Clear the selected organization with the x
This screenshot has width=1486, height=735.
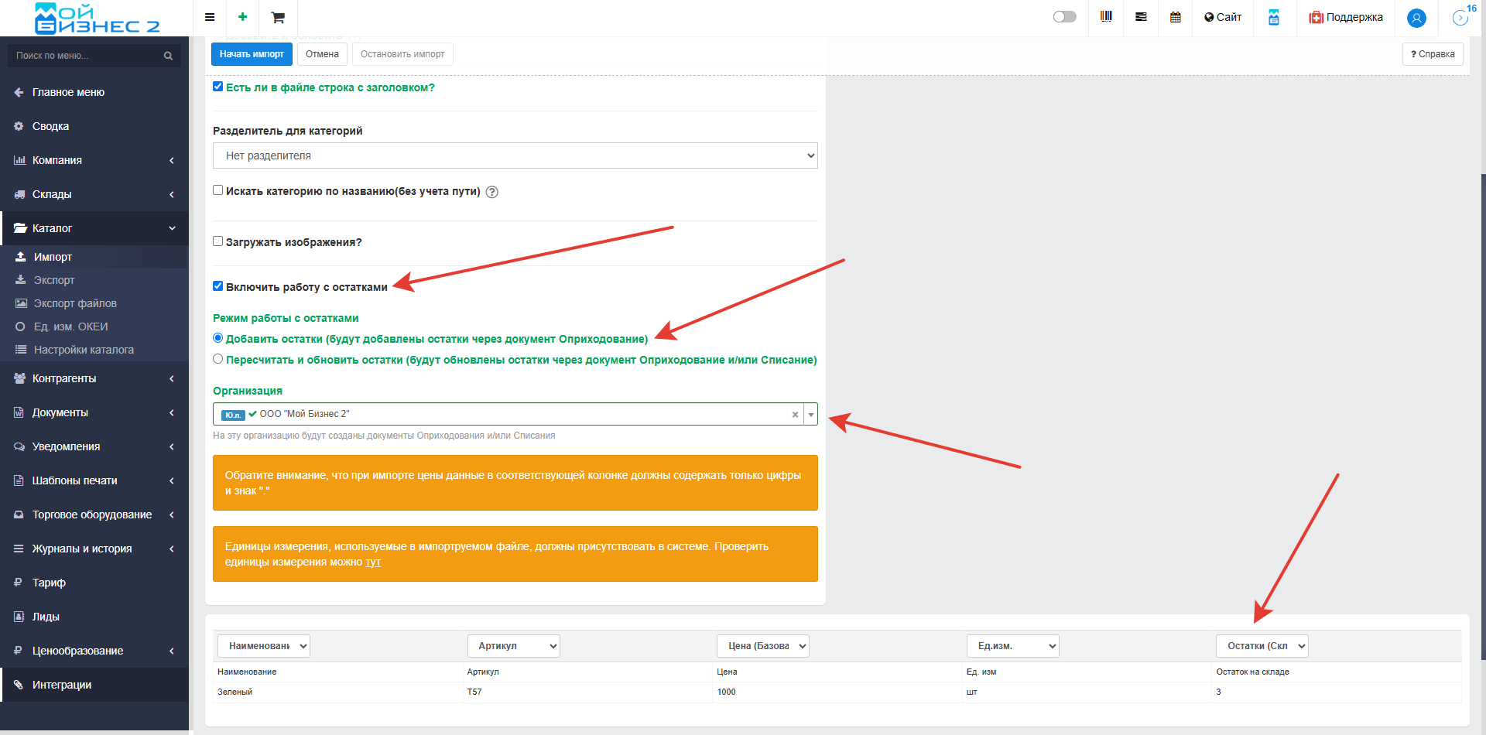pyautogui.click(x=795, y=415)
